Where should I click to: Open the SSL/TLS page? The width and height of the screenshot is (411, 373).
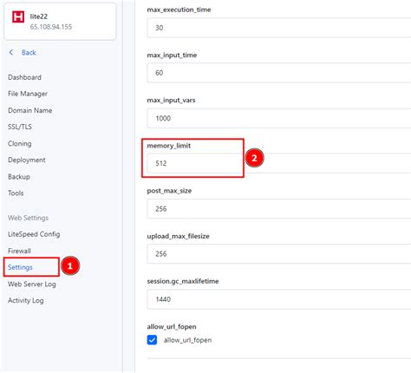[x=20, y=127]
